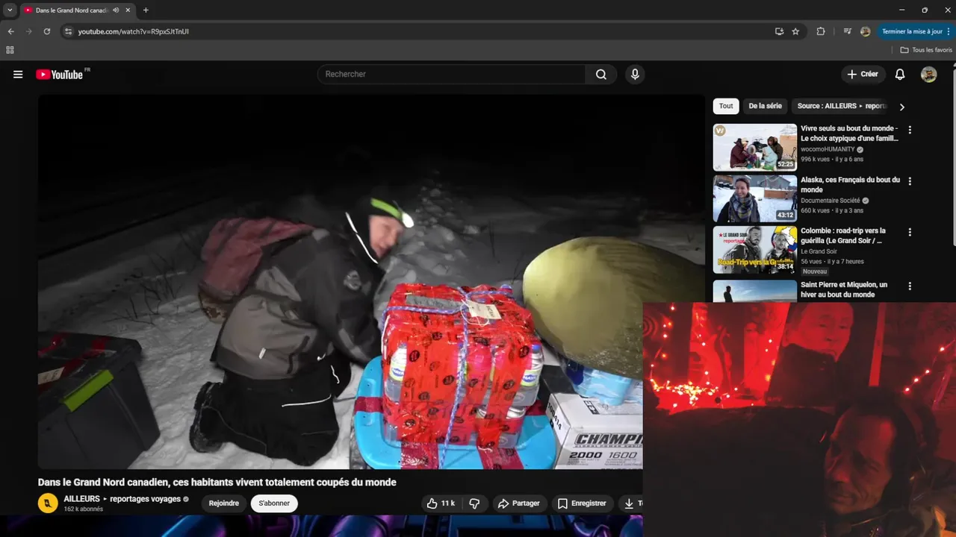Click the install app icon in address bar
This screenshot has height=537, width=956.
779,31
